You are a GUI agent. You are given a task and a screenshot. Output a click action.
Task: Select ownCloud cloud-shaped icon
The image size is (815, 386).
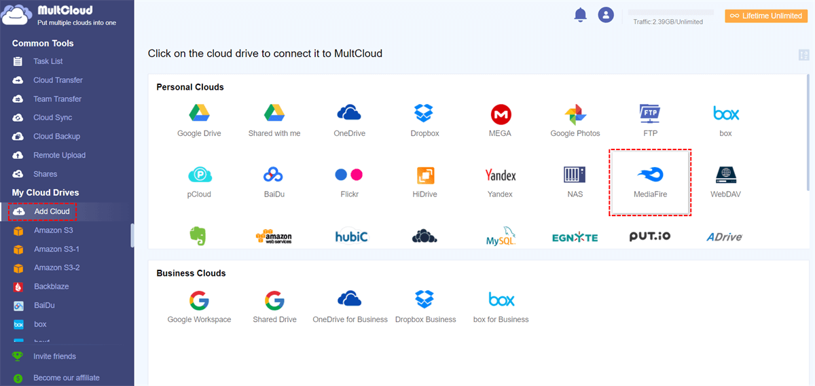424,236
